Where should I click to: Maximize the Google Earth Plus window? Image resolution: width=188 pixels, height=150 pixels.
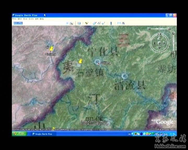click(x=171, y=15)
